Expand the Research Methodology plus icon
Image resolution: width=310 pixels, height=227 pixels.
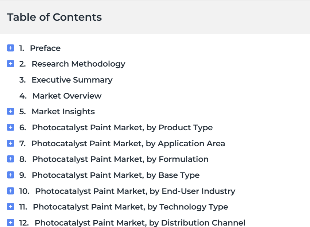tap(11, 64)
